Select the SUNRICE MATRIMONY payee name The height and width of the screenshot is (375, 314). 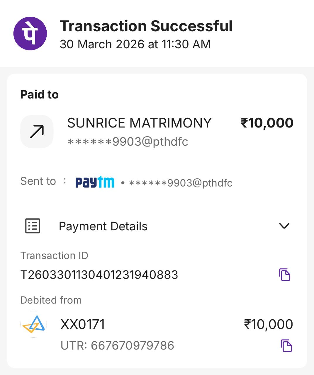pos(139,123)
